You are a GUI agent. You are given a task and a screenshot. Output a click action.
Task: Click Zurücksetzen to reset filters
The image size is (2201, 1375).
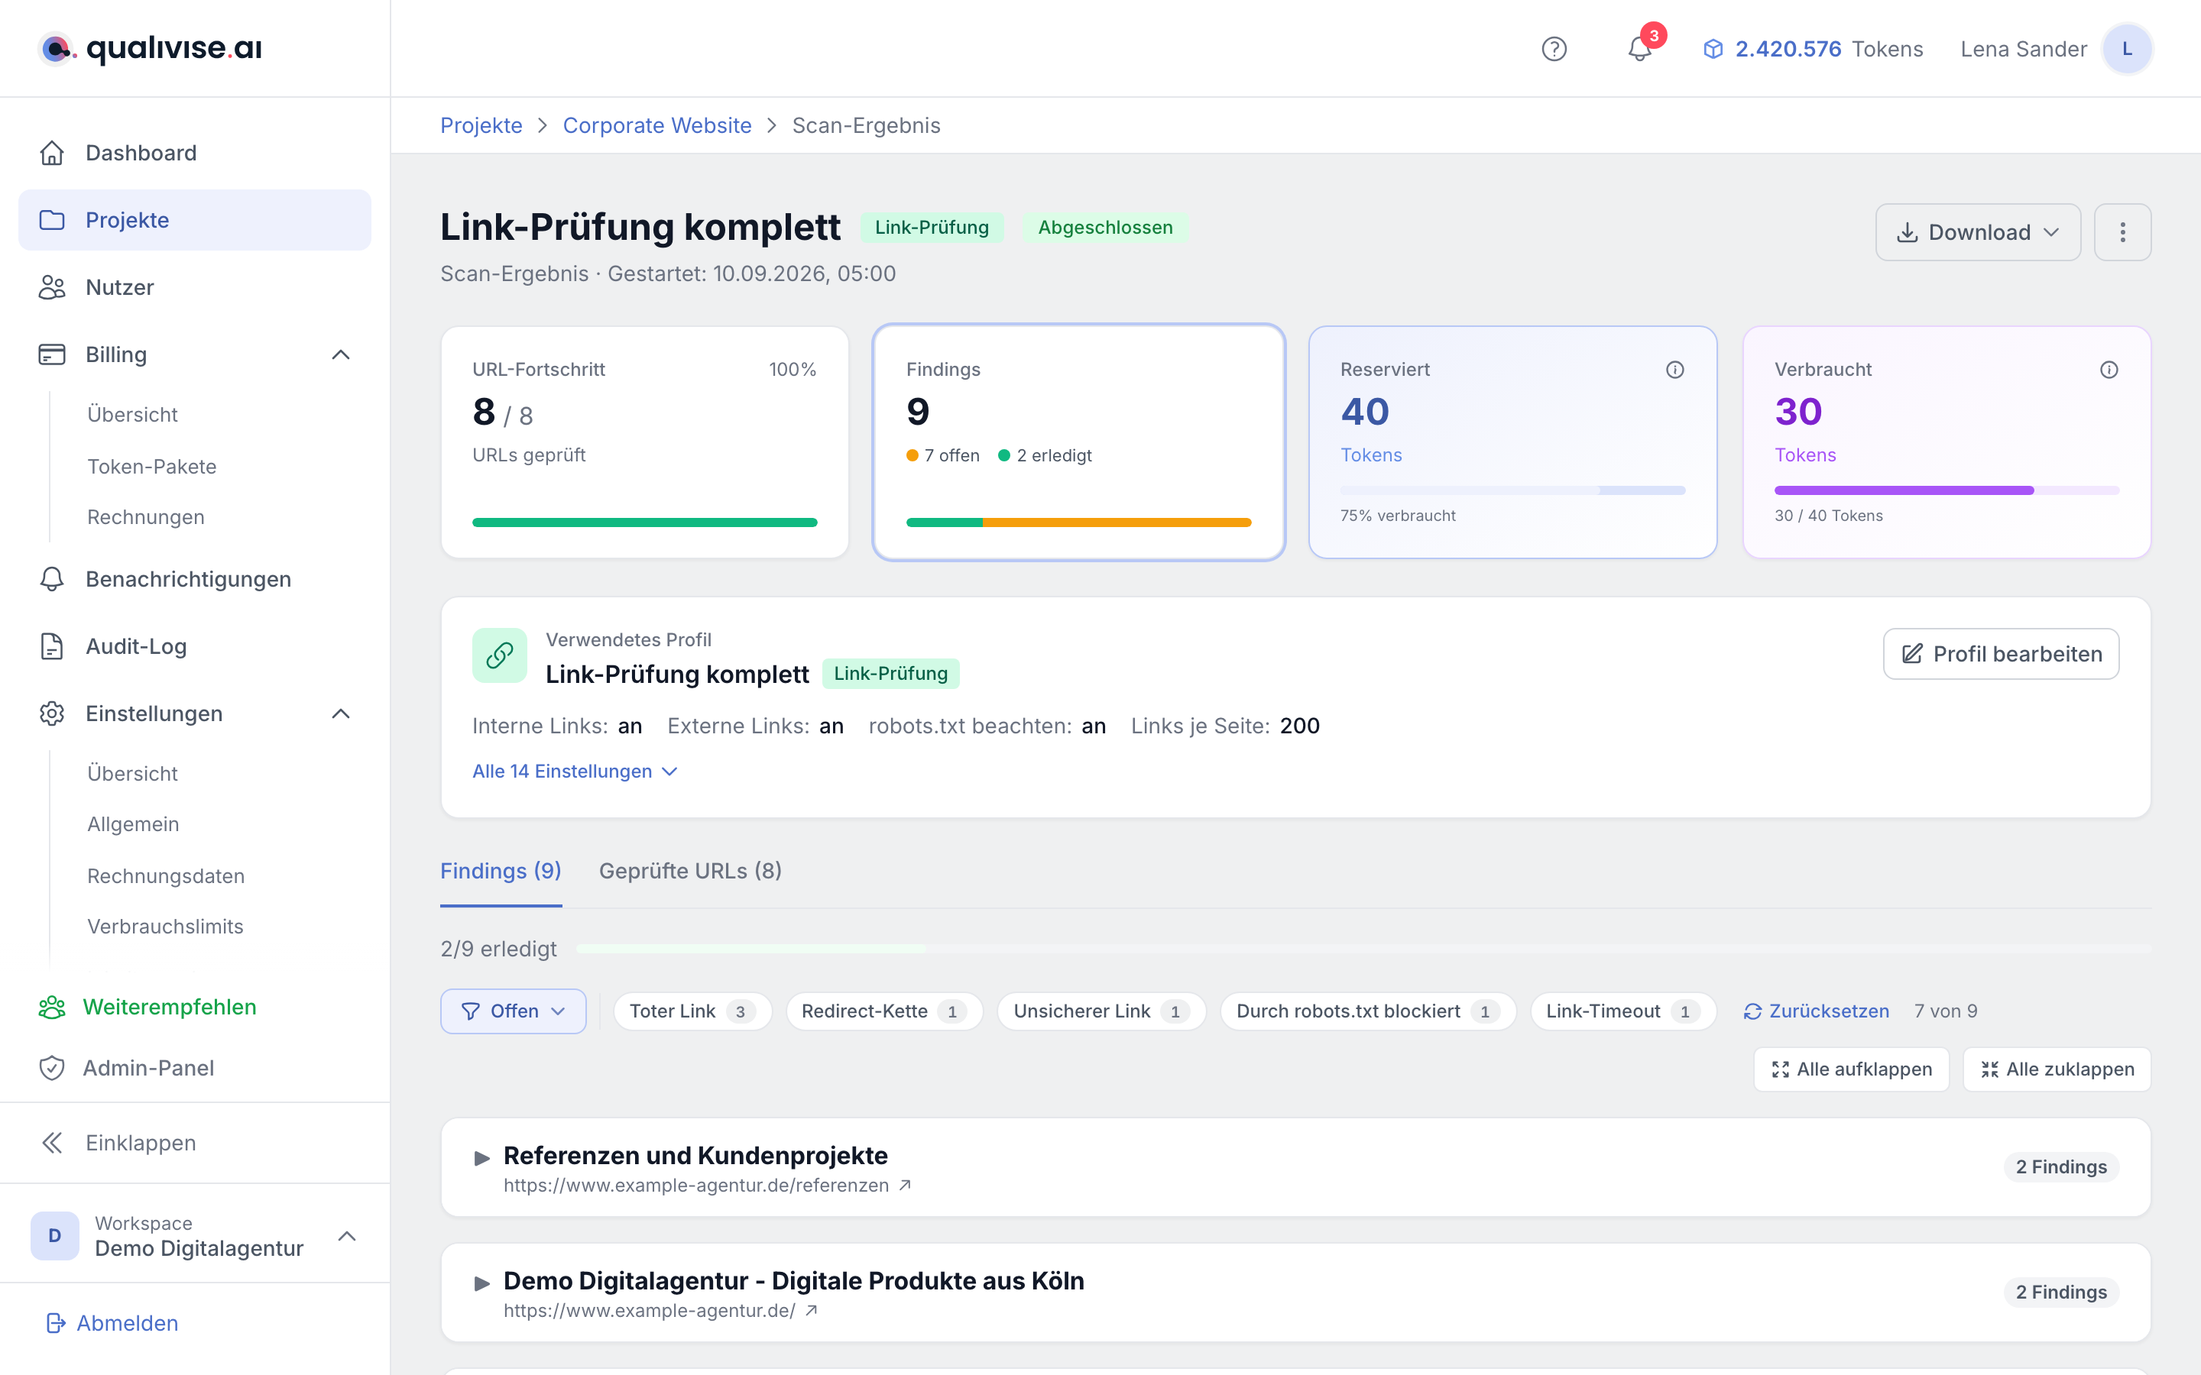pyautogui.click(x=1817, y=1011)
